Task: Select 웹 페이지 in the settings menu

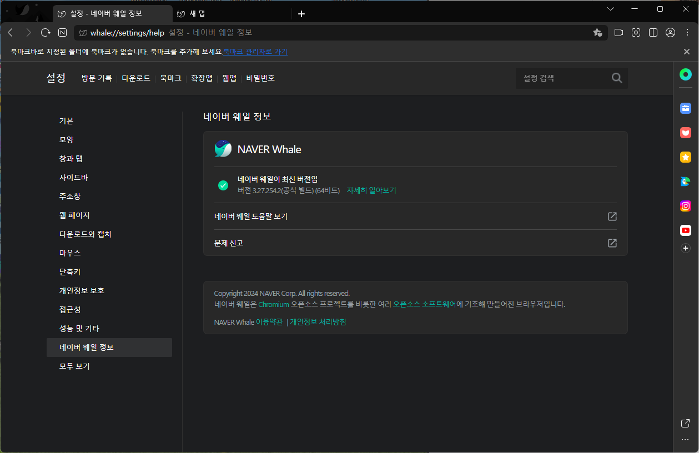Action: pos(109,215)
